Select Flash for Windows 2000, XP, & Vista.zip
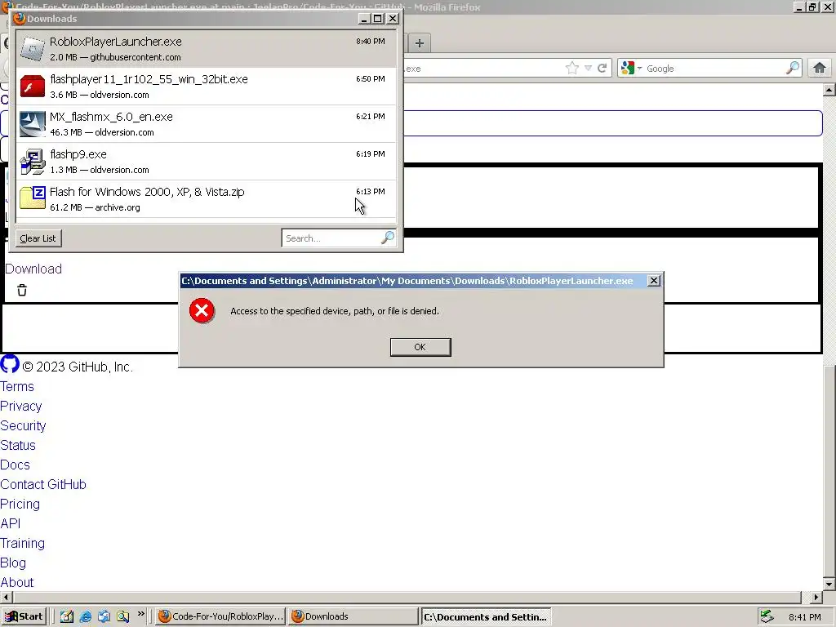 tap(207, 199)
